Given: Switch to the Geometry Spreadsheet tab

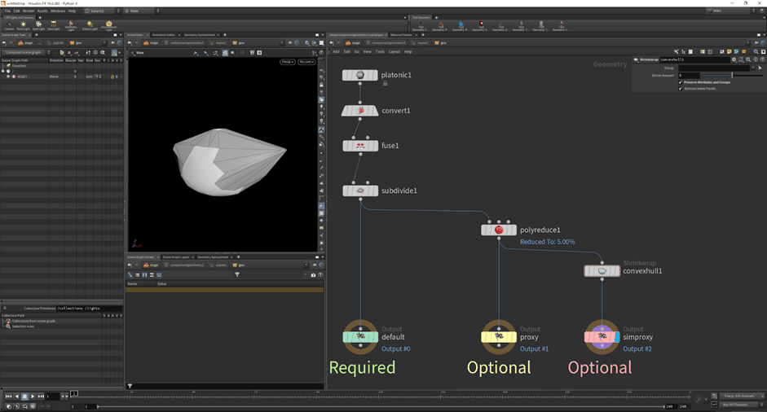Looking at the screenshot, I should [200, 35].
